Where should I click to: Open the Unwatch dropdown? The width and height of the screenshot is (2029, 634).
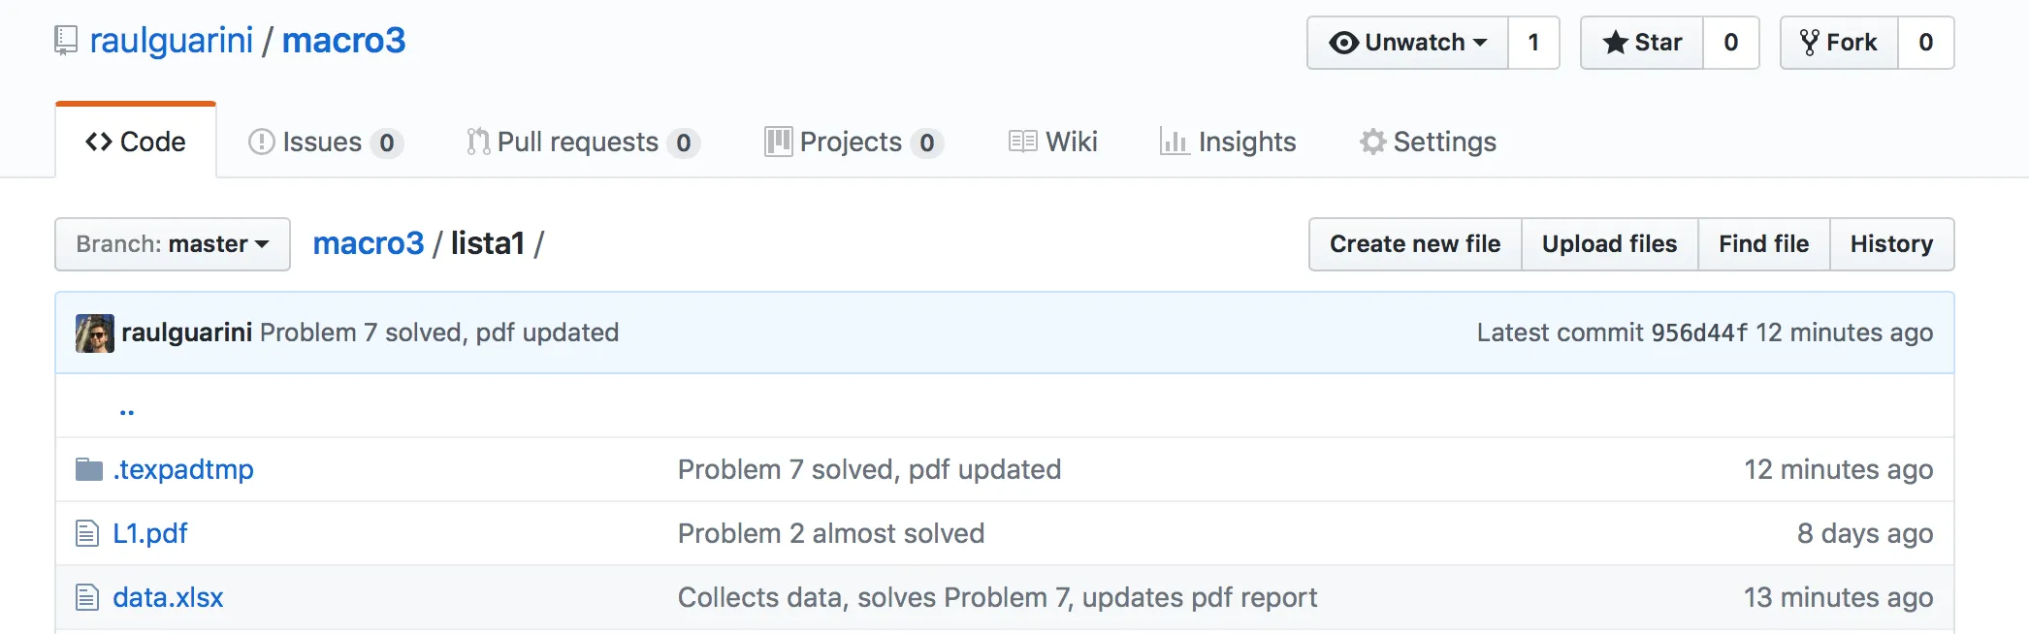1408,43
